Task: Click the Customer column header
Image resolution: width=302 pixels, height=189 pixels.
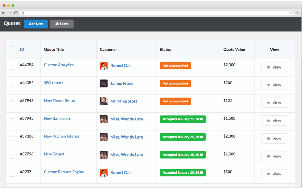Action: (x=108, y=50)
